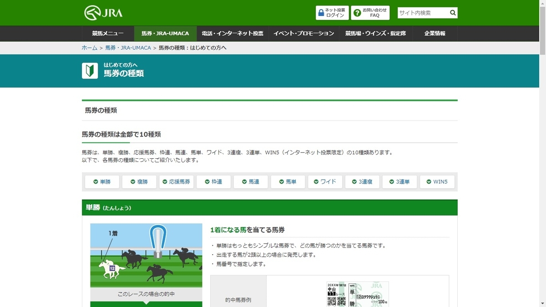Click the JRA logo
This screenshot has width=546, height=307.
[x=103, y=13]
